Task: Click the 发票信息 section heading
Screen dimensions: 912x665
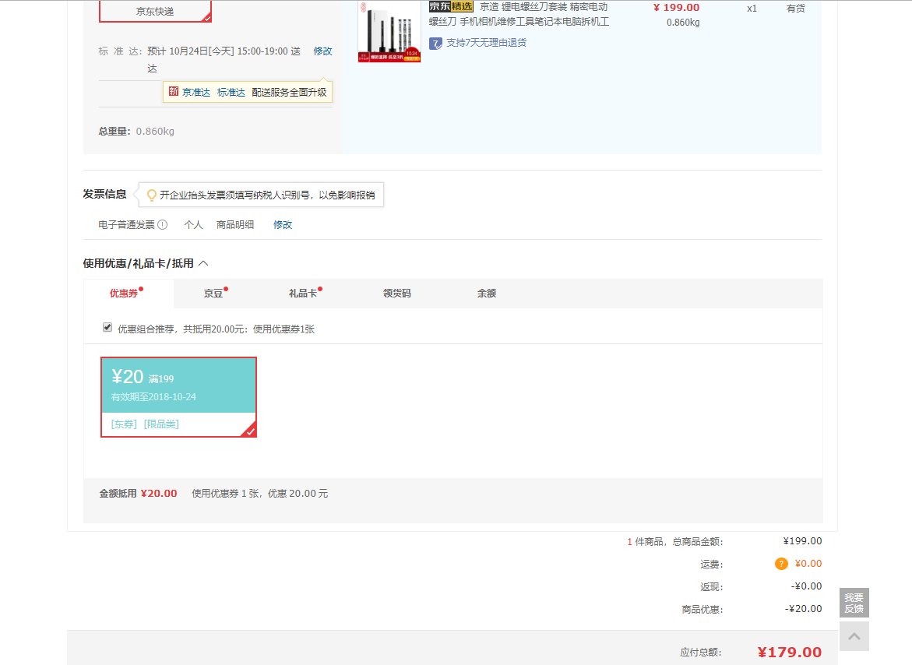Action: pyautogui.click(x=104, y=194)
